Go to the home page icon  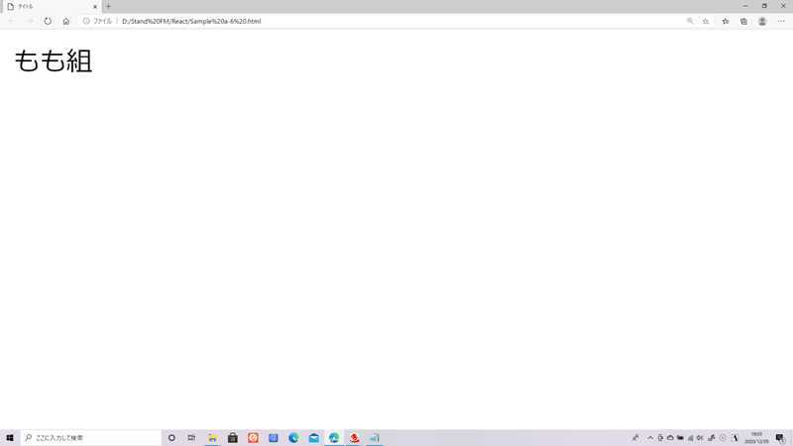click(65, 21)
